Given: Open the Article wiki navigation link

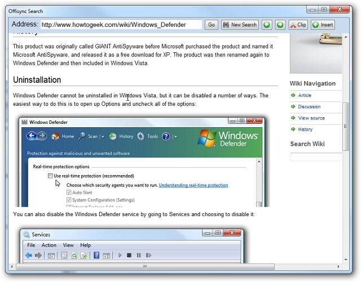Looking at the screenshot, I should pos(305,95).
